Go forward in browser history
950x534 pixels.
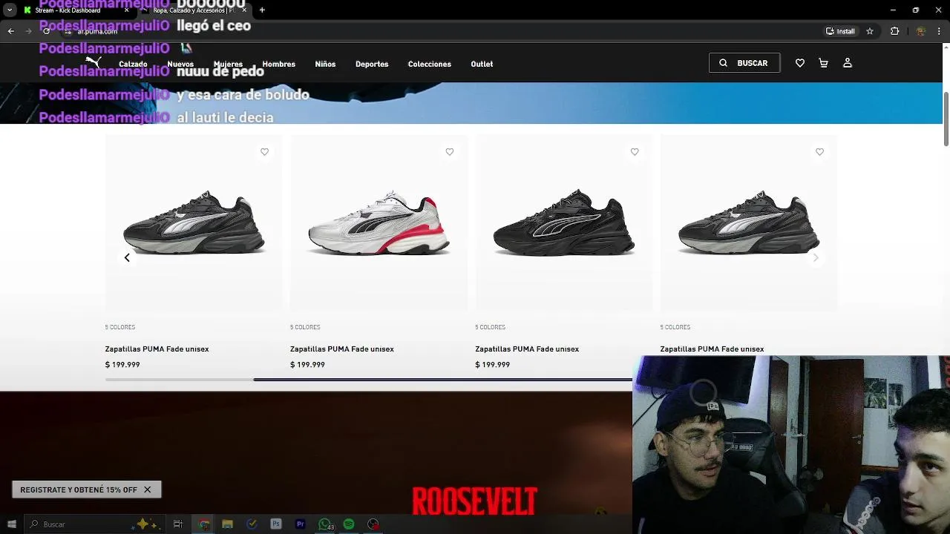(28, 31)
